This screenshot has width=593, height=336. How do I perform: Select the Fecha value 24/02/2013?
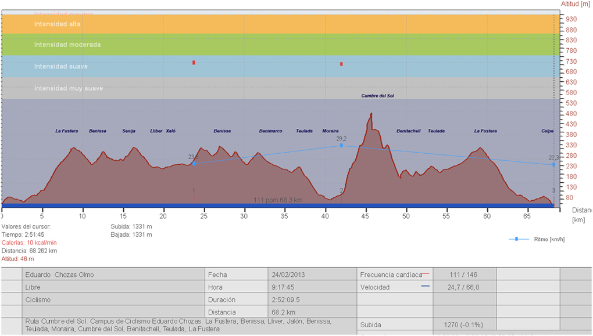287,274
